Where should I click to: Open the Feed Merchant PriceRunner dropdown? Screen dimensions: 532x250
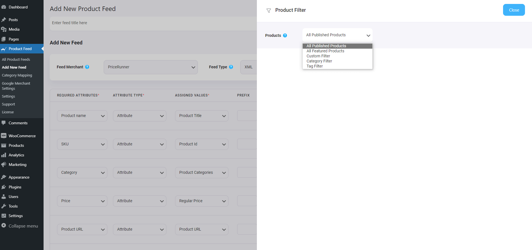coord(151,67)
